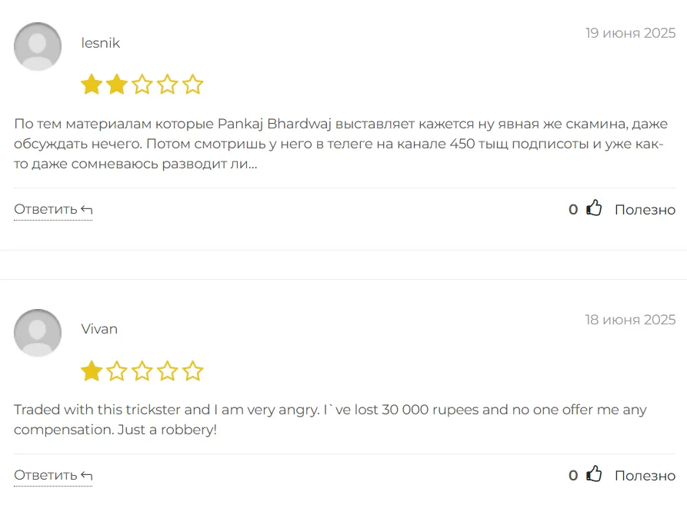Click lesnik's avatar image
Image resolution: width=687 pixels, height=505 pixels.
[38, 46]
